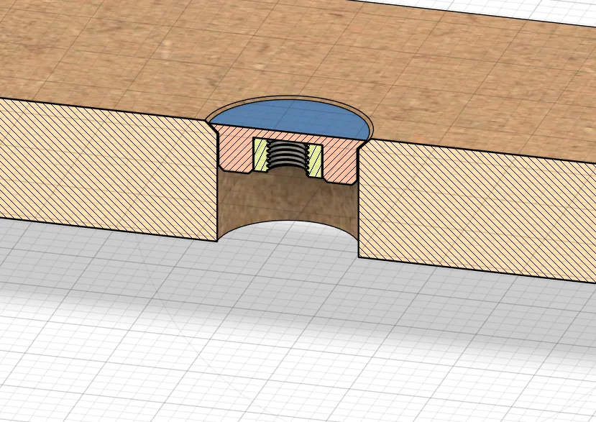The width and height of the screenshot is (596, 422).
Task: Click the right vertical wall of the arch cavity
Action: point(354,205)
